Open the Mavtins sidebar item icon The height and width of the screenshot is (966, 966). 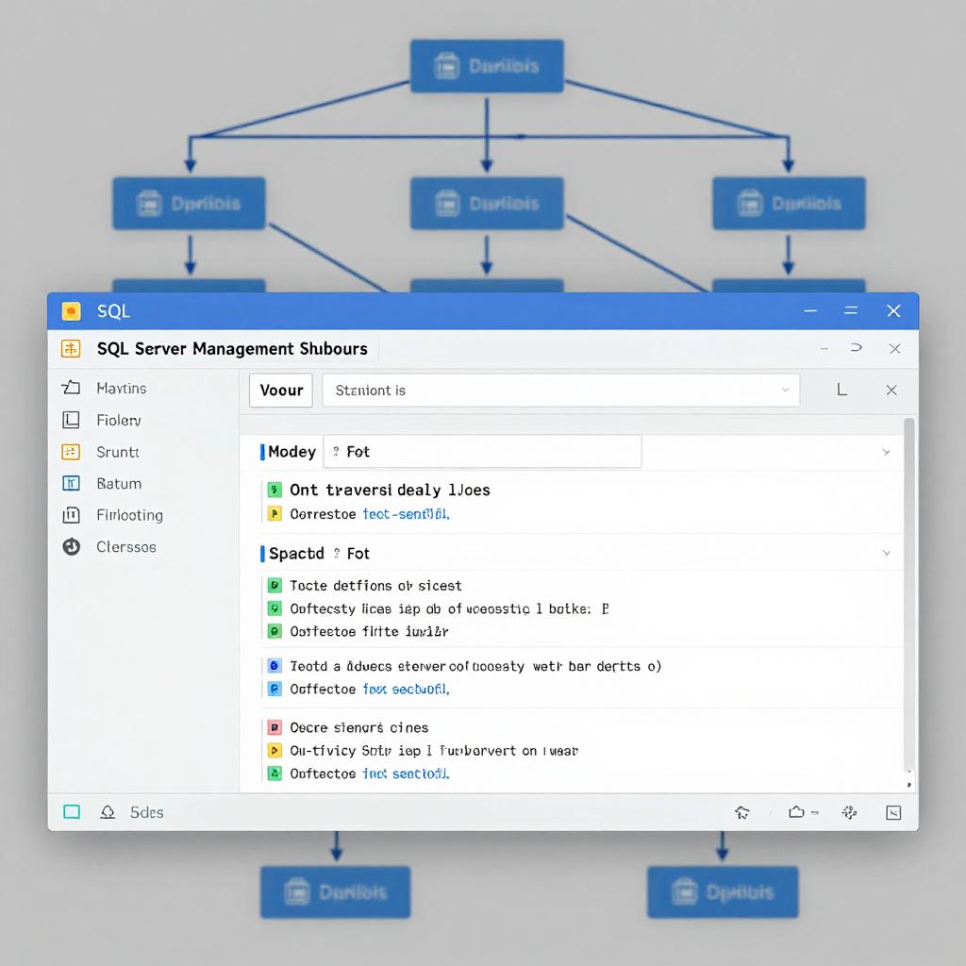point(71,388)
